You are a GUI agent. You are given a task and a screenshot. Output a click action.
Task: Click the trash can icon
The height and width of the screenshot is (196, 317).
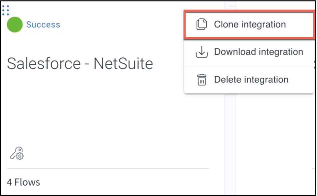201,80
